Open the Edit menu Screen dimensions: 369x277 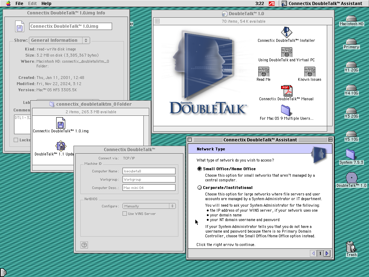click(x=32, y=3)
